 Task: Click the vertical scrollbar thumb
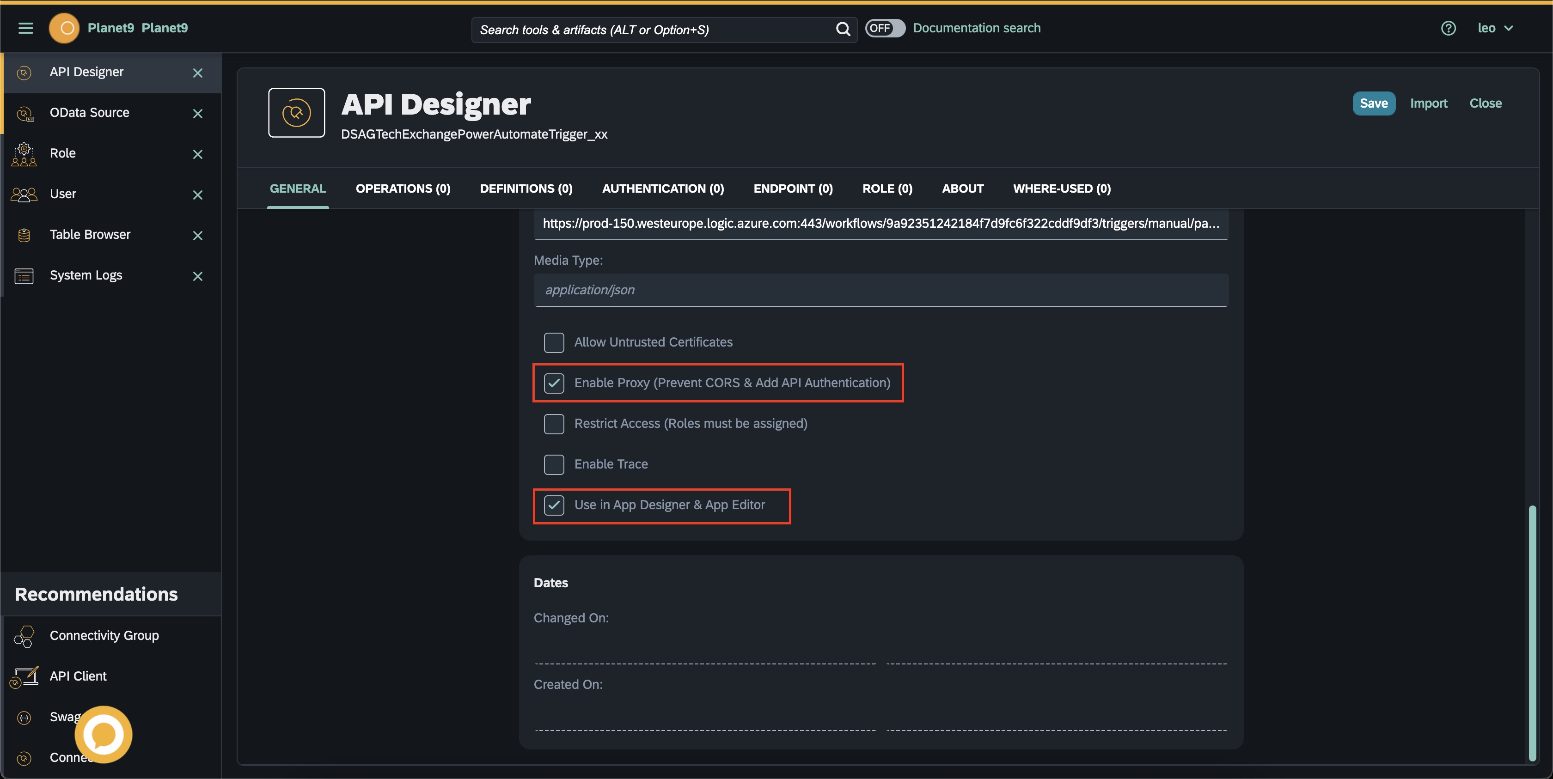[x=1532, y=633]
